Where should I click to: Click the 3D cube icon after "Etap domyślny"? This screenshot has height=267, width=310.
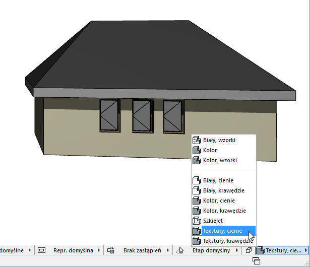249,250
